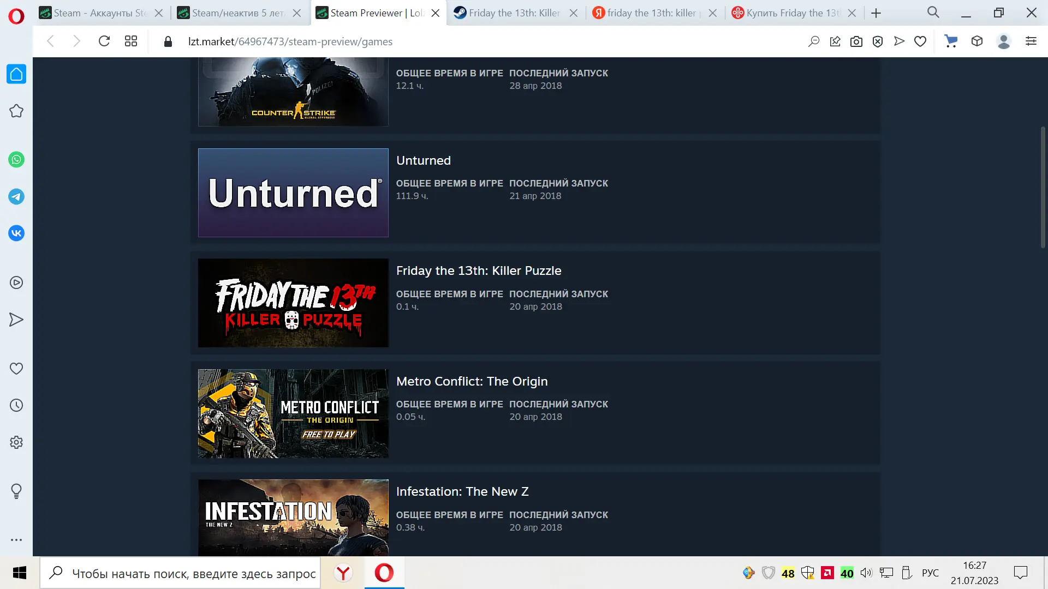Search open tabs with the magnifier
1048x589 pixels.
point(933,13)
